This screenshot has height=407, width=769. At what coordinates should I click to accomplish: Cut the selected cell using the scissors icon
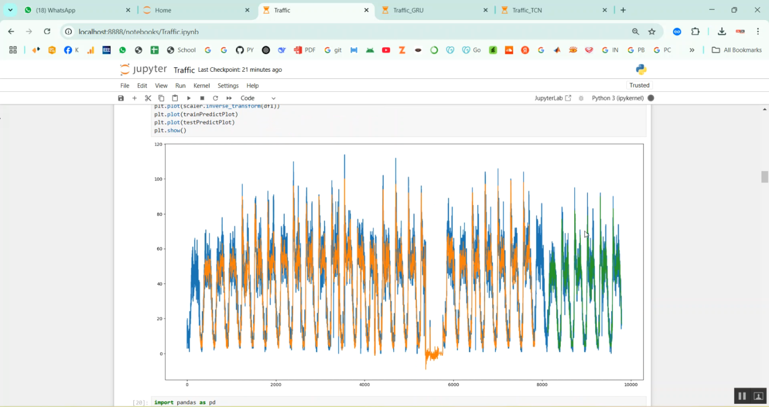click(148, 98)
